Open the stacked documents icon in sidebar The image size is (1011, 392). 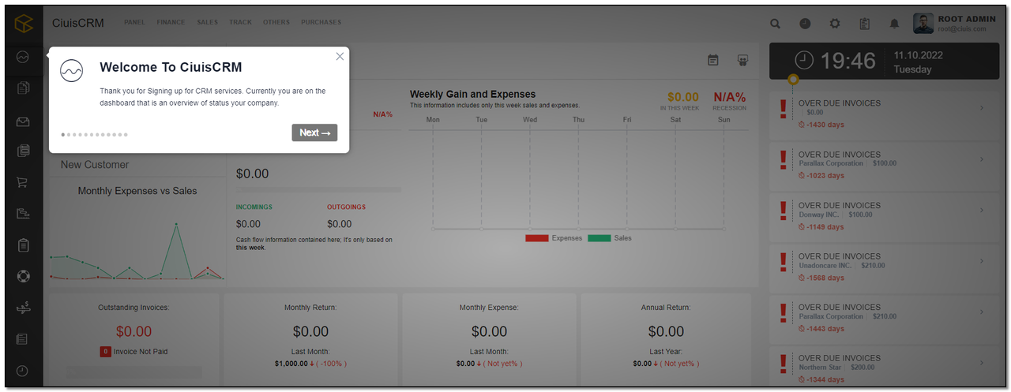23,88
